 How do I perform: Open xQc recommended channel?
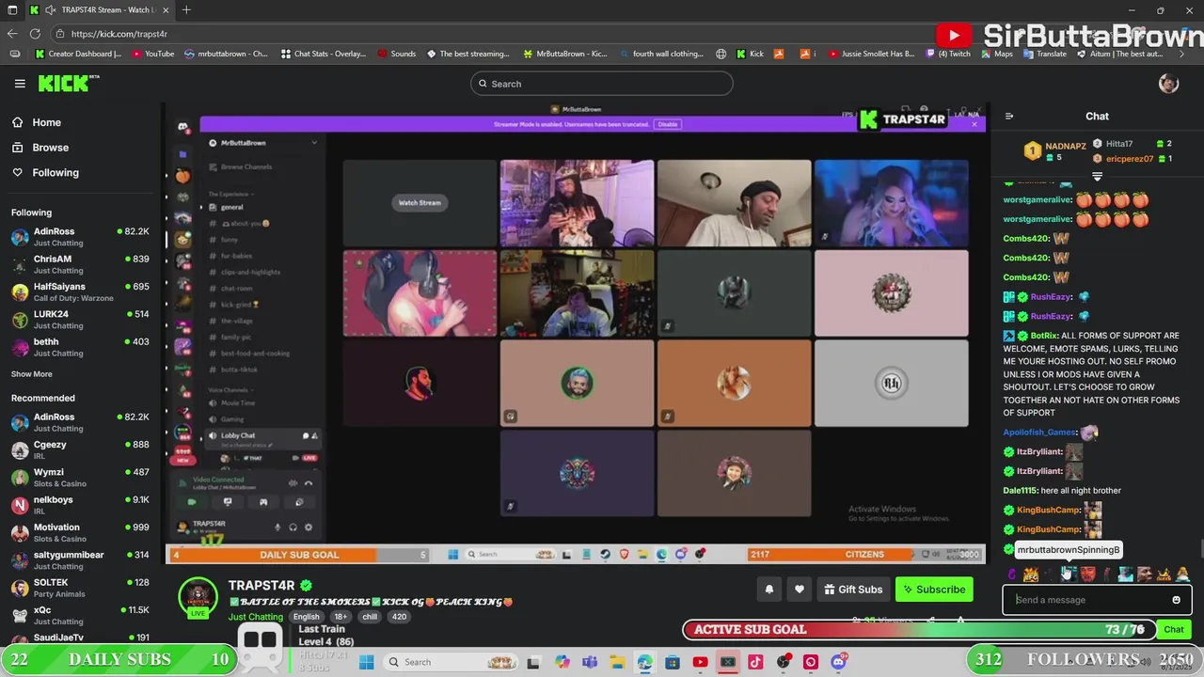(80, 615)
